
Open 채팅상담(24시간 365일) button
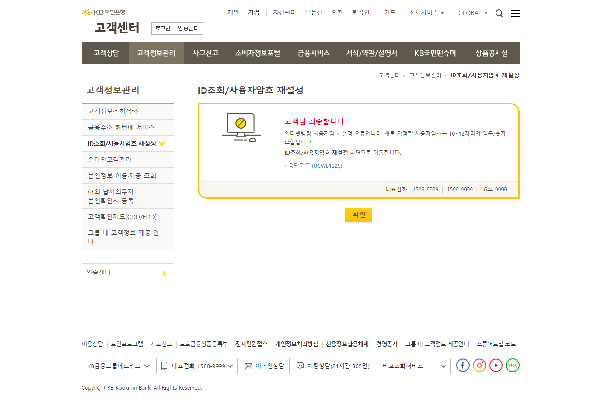pos(333,366)
